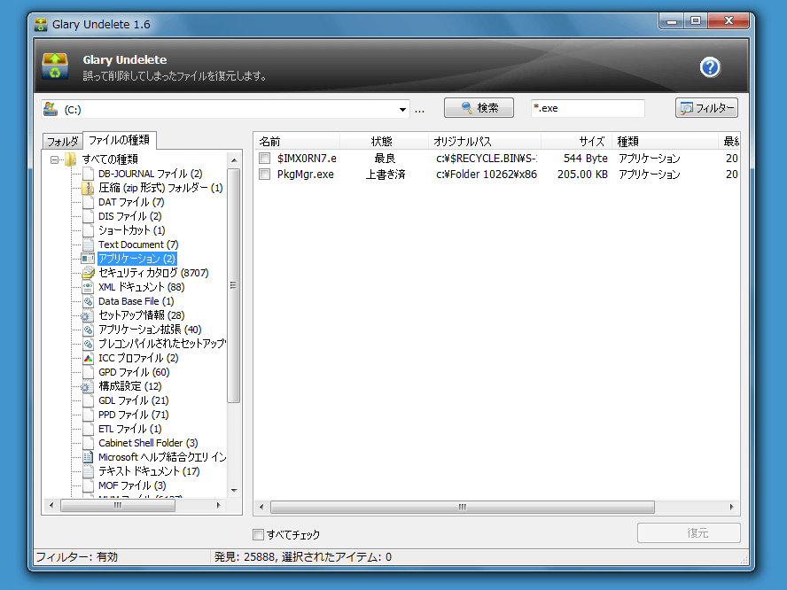
Task: Click the 検索 search button
Action: (x=479, y=108)
